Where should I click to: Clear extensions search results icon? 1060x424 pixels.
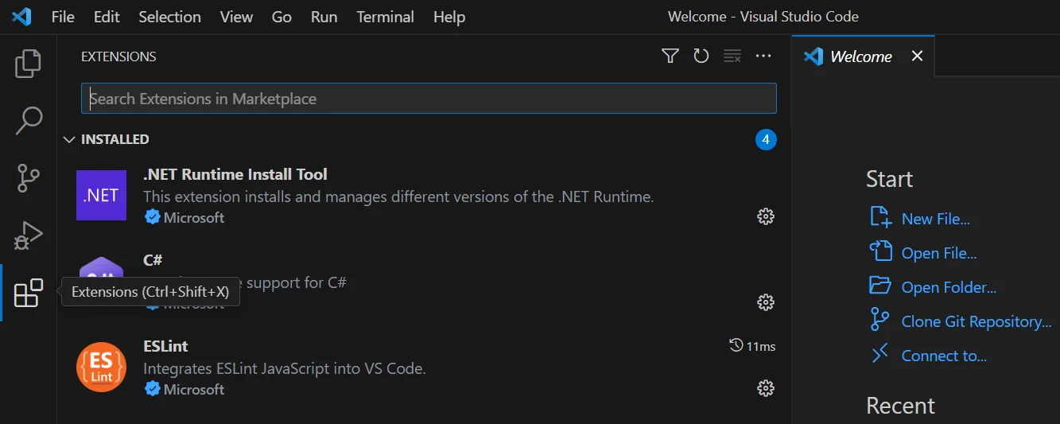point(732,56)
